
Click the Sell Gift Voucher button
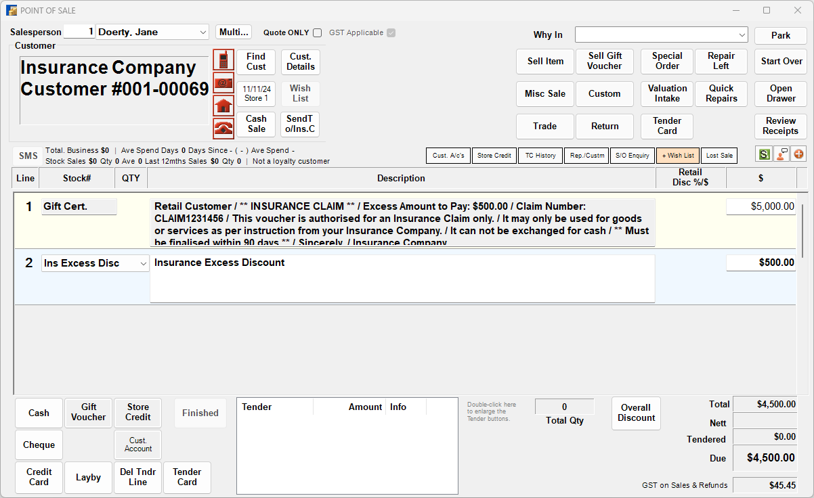click(604, 62)
